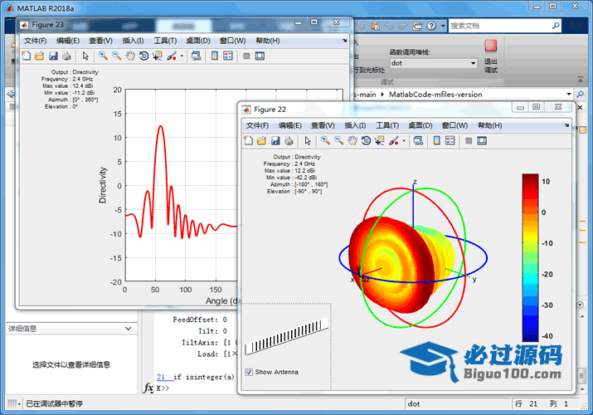The height and width of the screenshot is (415, 593).
Task: Click the Zoom In tool in Figure 22
Action: [325, 140]
